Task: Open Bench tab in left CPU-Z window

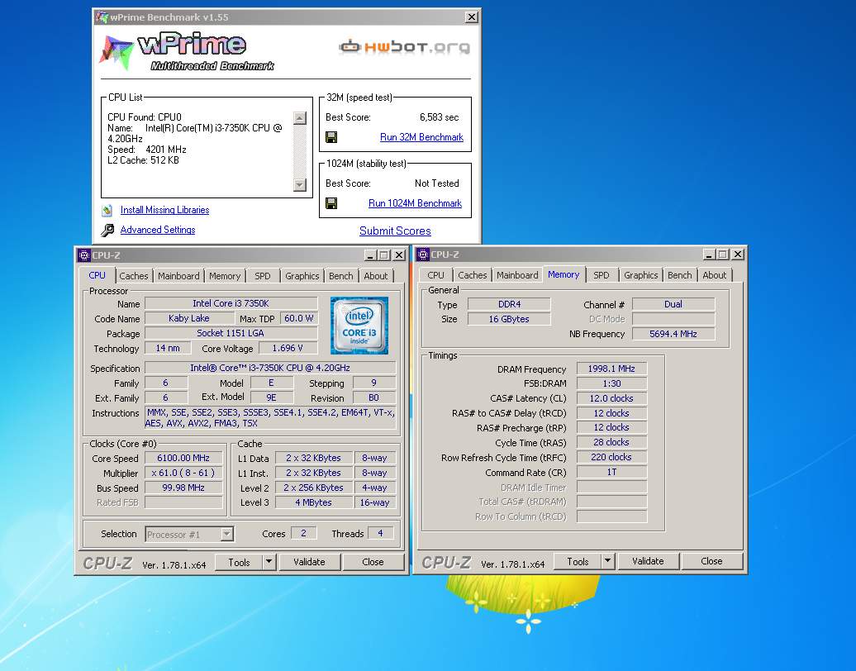Action: tap(340, 276)
